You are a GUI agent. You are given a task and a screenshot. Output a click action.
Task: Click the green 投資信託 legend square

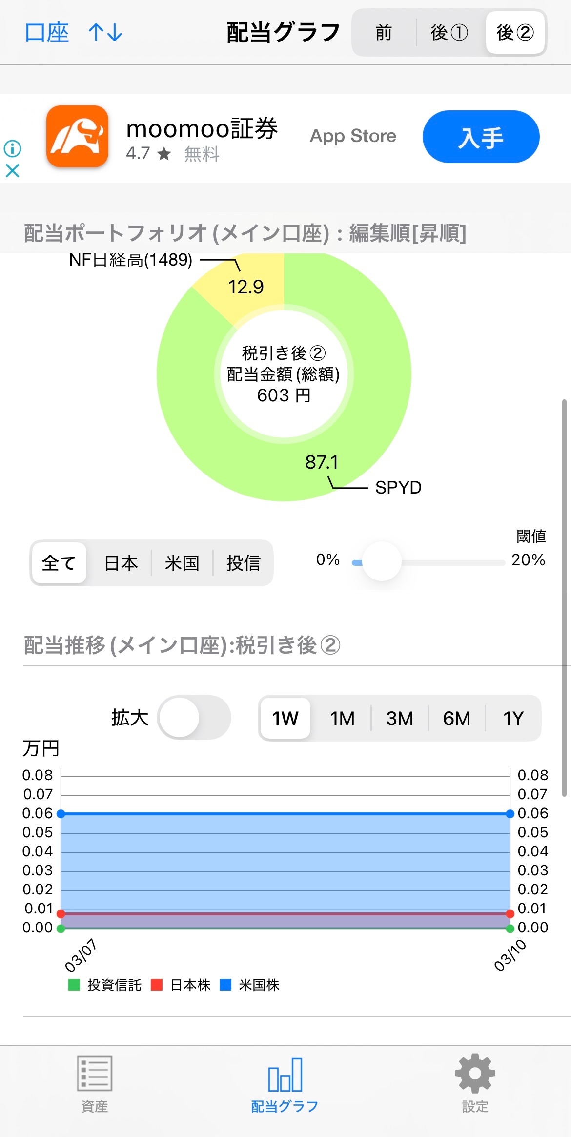tap(74, 985)
